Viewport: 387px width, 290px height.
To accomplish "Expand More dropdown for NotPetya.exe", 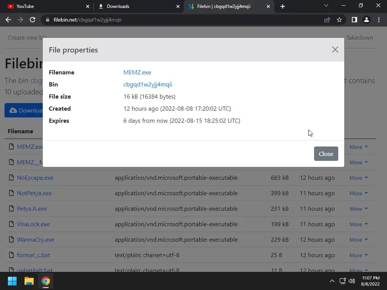I will coord(359,194).
